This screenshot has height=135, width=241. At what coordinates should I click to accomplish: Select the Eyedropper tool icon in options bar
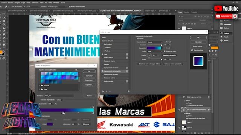[6, 7]
